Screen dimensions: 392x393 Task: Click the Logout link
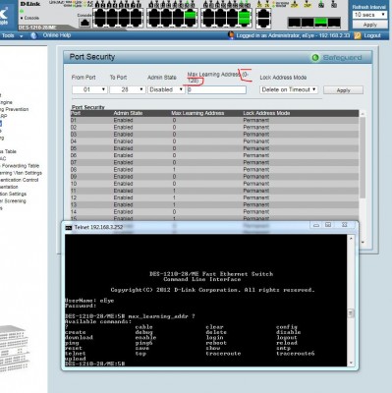click(372, 35)
